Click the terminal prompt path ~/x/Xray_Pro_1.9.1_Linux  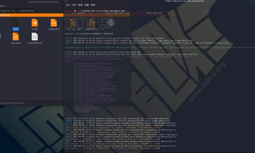103,11
